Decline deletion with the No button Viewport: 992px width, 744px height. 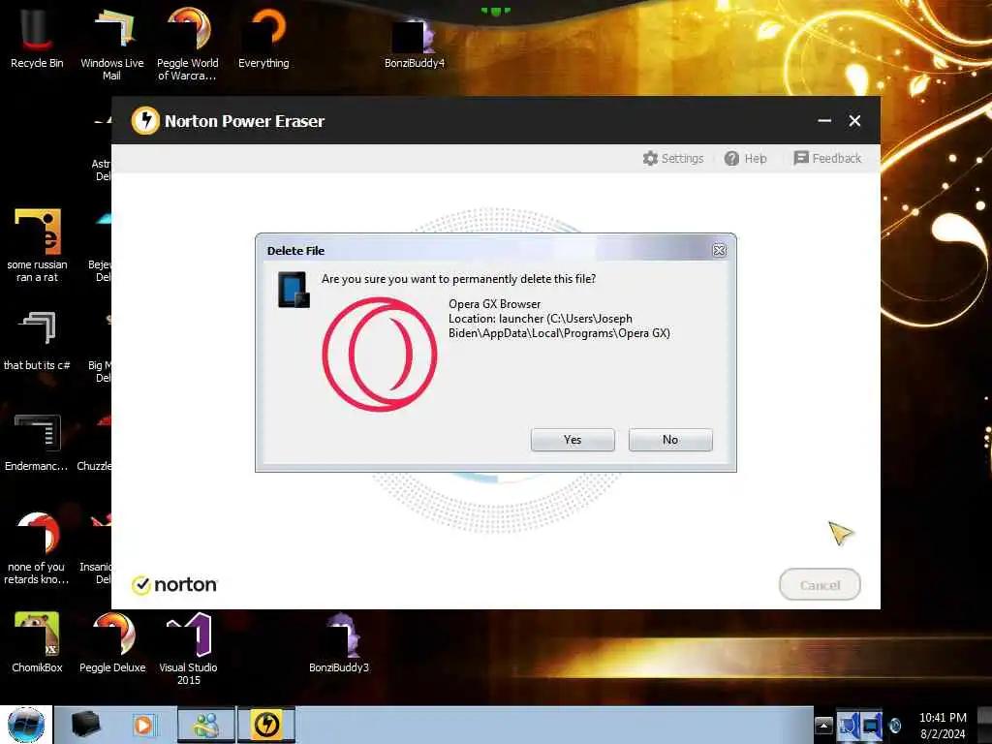point(670,440)
